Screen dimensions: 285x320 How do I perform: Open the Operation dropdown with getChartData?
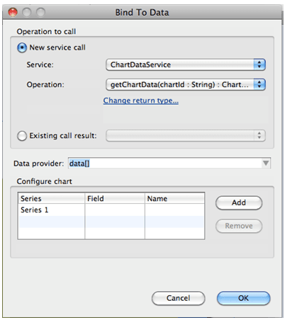coord(186,84)
